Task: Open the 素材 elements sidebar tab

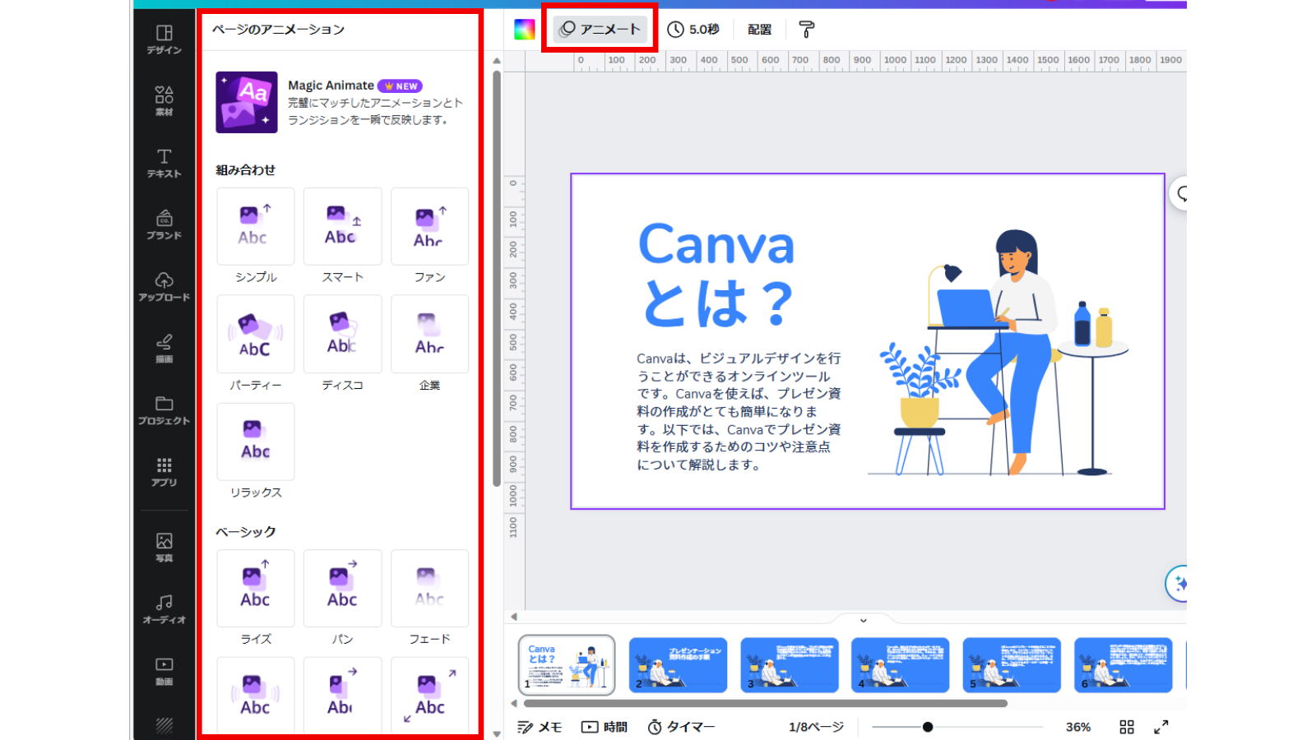Action: point(164,100)
